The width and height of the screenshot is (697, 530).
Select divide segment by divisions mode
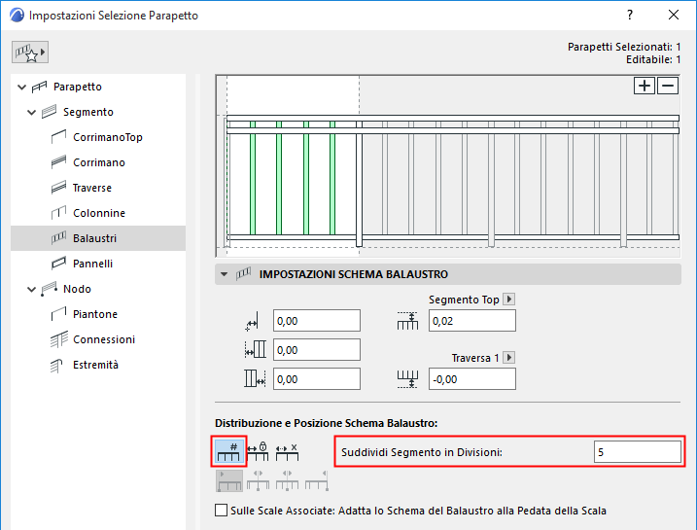[228, 452]
